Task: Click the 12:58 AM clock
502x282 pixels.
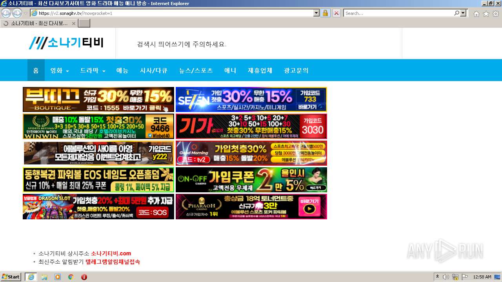Action: point(482,277)
